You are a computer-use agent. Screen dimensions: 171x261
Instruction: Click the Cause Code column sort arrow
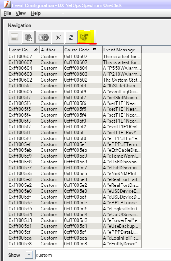94,50
